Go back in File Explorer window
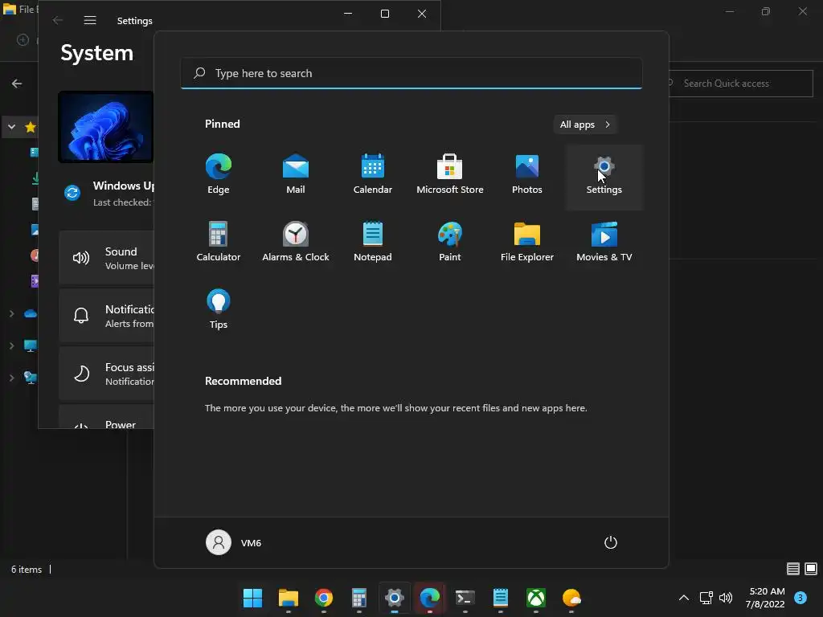823x617 pixels. click(17, 84)
